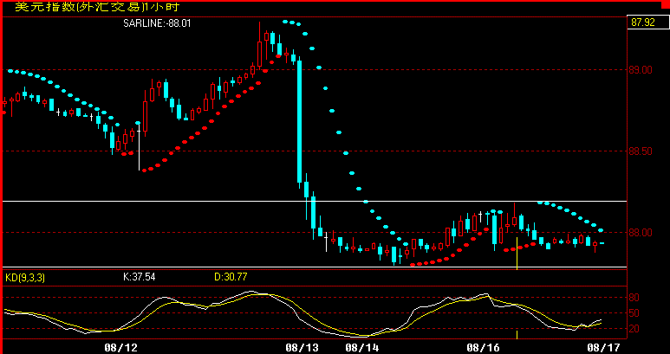Click the 08/16 date label
This screenshot has width=670, height=354.
(483, 348)
